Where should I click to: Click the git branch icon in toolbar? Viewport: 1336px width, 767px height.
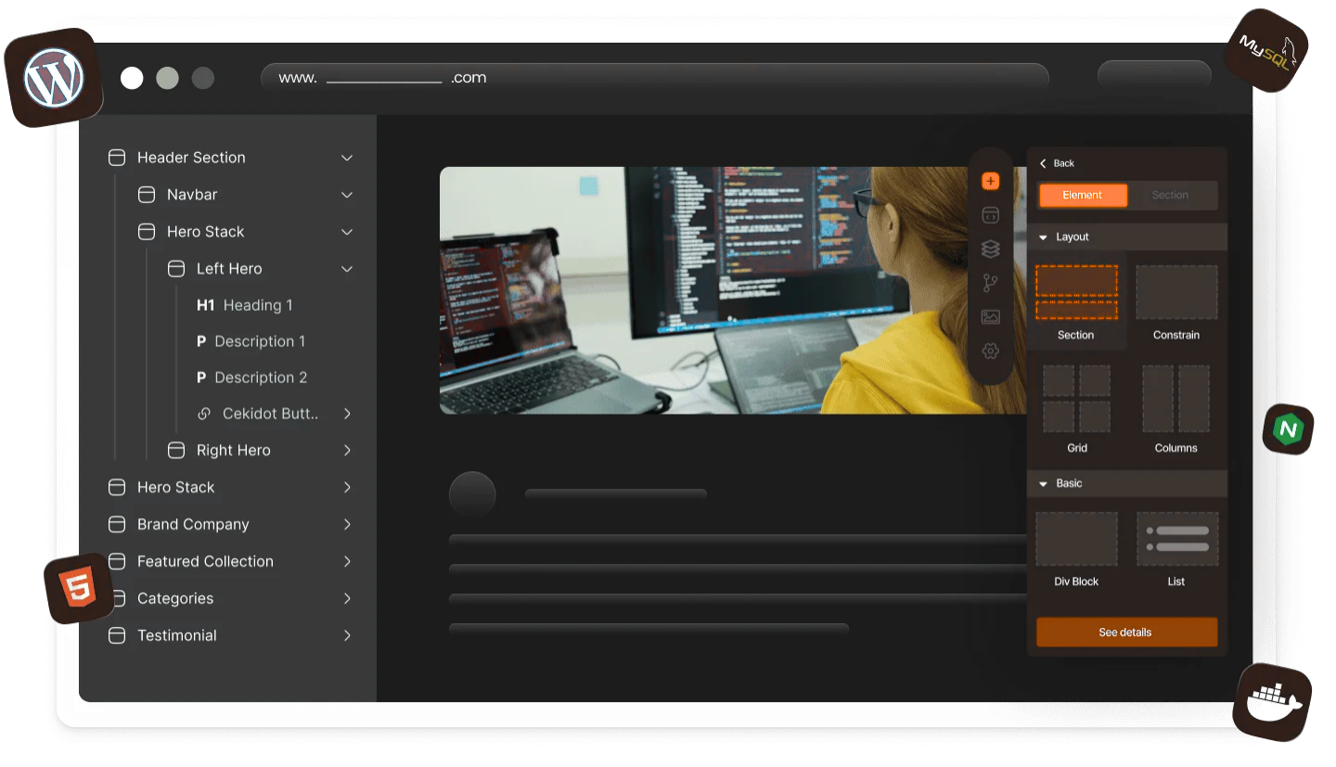(x=990, y=283)
